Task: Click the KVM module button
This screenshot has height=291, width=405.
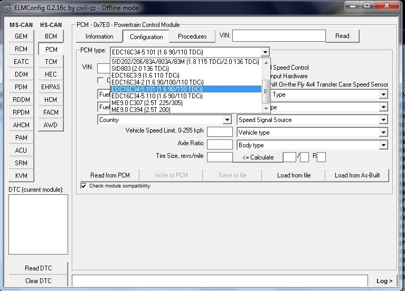Action: (21, 176)
